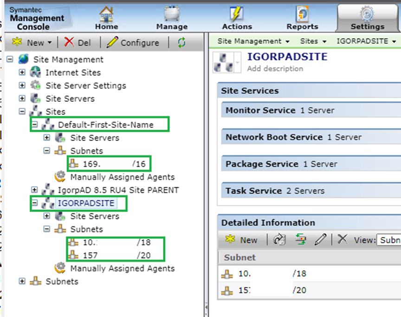Click the red X Del button
401x317 pixels.
coord(77,42)
